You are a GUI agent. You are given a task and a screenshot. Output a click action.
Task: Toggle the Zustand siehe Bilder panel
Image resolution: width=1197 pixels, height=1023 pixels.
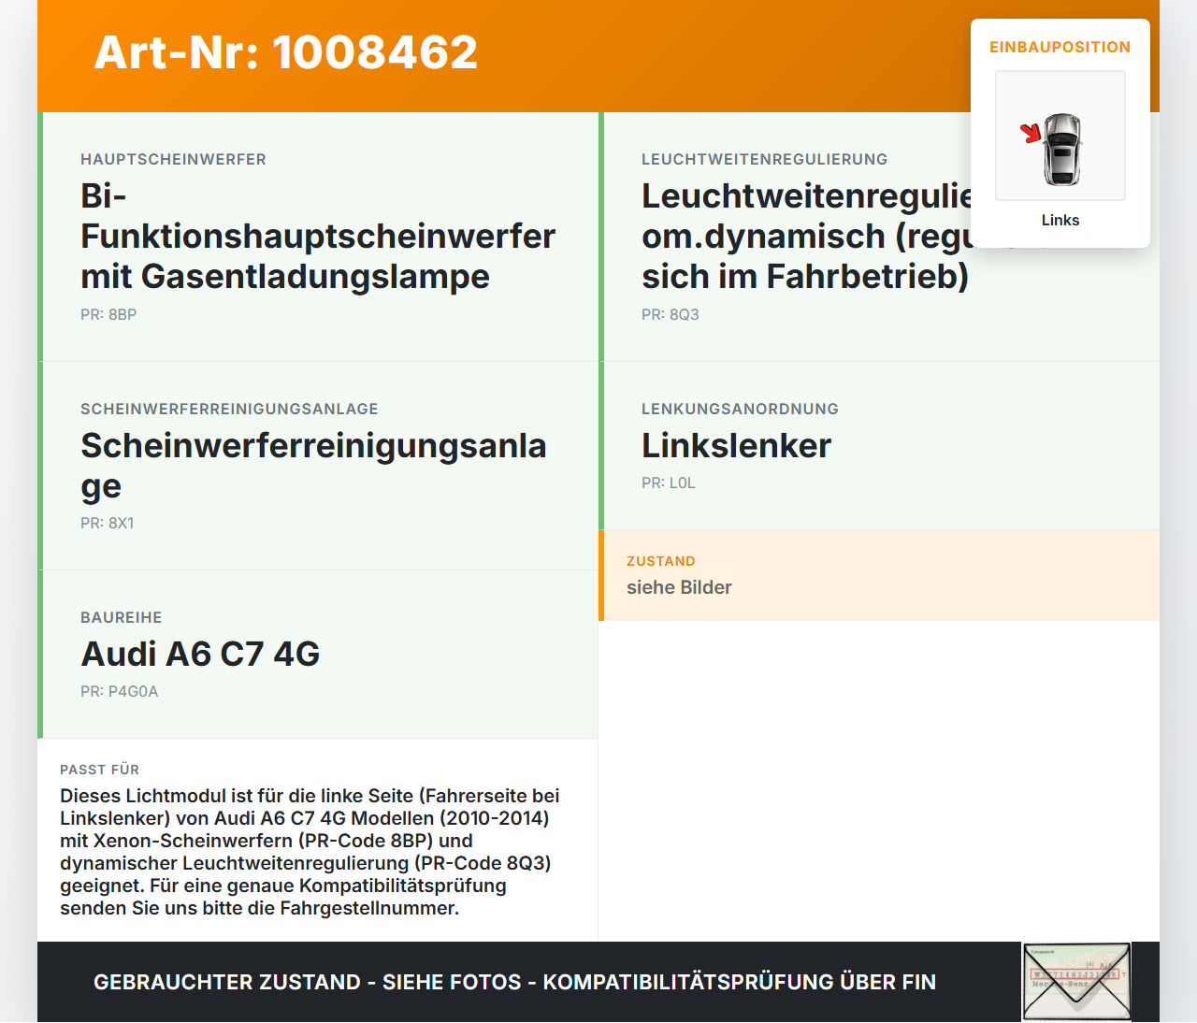[879, 576]
